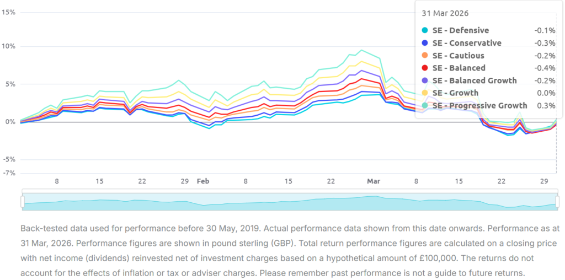This screenshot has height=280, width=565.
Task: Click the SE - Balanced Growth purple dot
Action: click(424, 80)
